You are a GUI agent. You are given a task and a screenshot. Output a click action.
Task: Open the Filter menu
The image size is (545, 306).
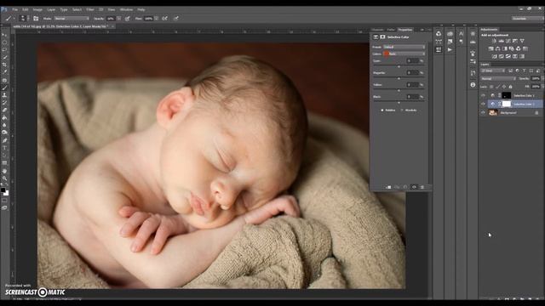(90, 9)
